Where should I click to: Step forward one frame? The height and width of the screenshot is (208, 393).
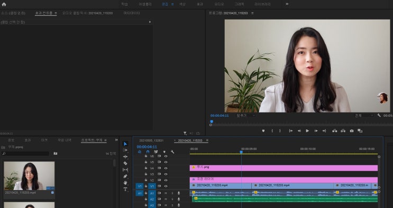point(316,130)
